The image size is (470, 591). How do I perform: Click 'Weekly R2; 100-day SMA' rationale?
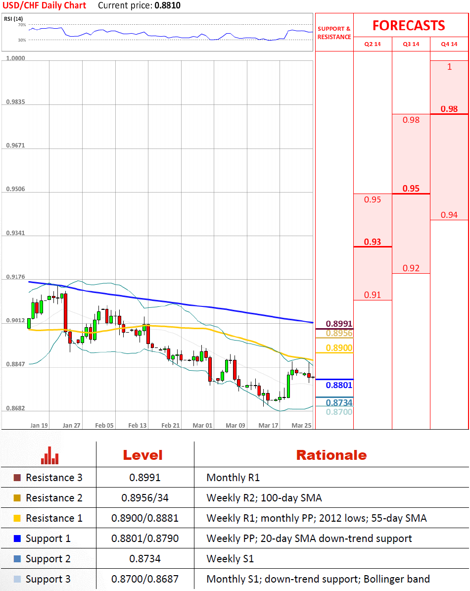click(x=264, y=498)
